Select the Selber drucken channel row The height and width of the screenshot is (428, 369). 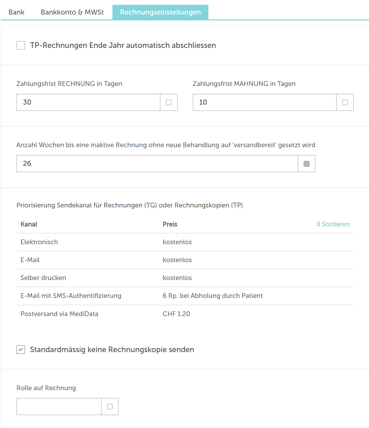point(185,278)
